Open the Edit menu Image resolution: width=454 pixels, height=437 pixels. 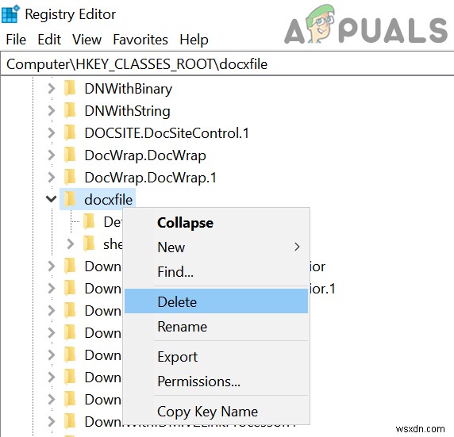point(49,40)
